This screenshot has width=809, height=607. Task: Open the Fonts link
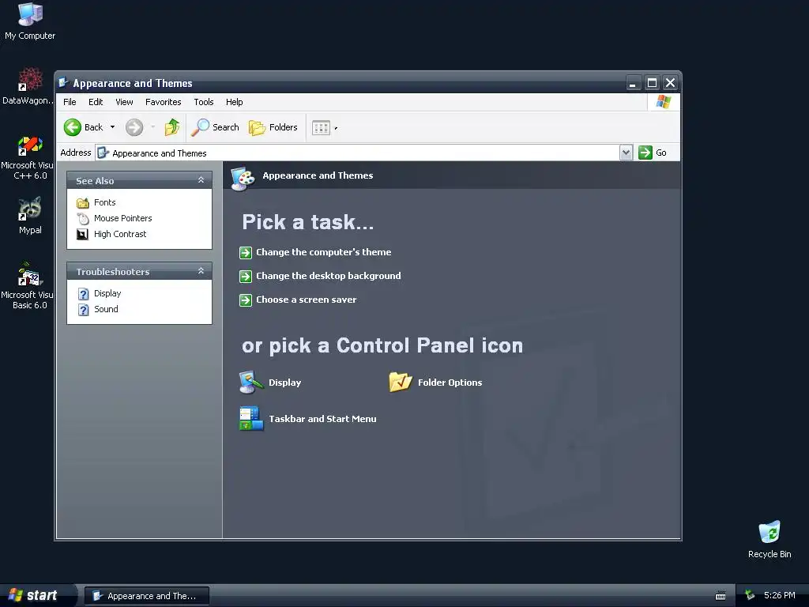click(x=105, y=203)
